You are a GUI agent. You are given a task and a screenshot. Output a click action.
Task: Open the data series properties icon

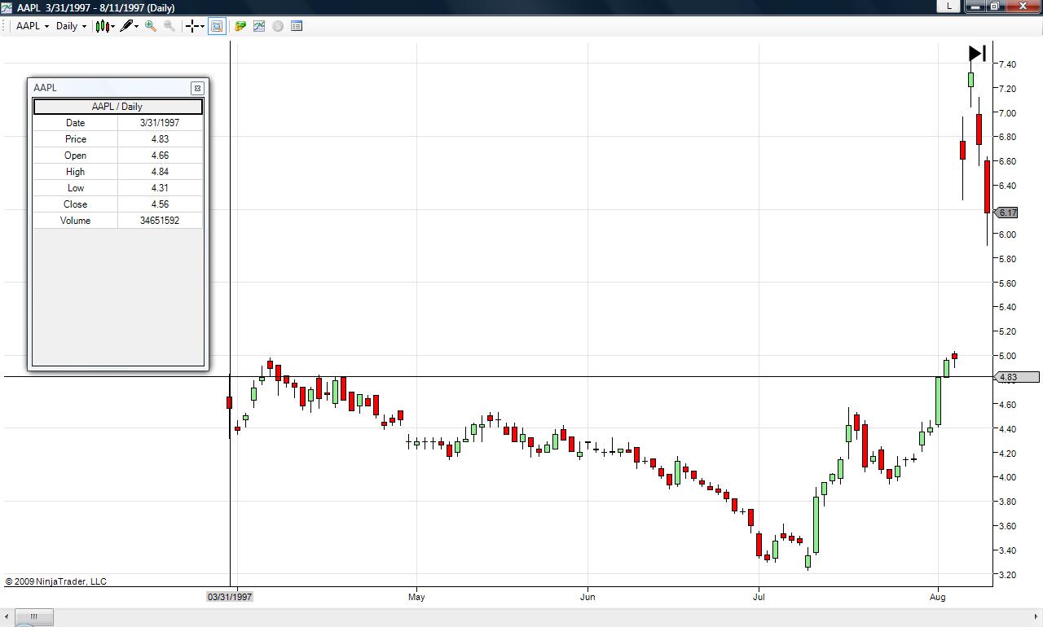(x=297, y=26)
